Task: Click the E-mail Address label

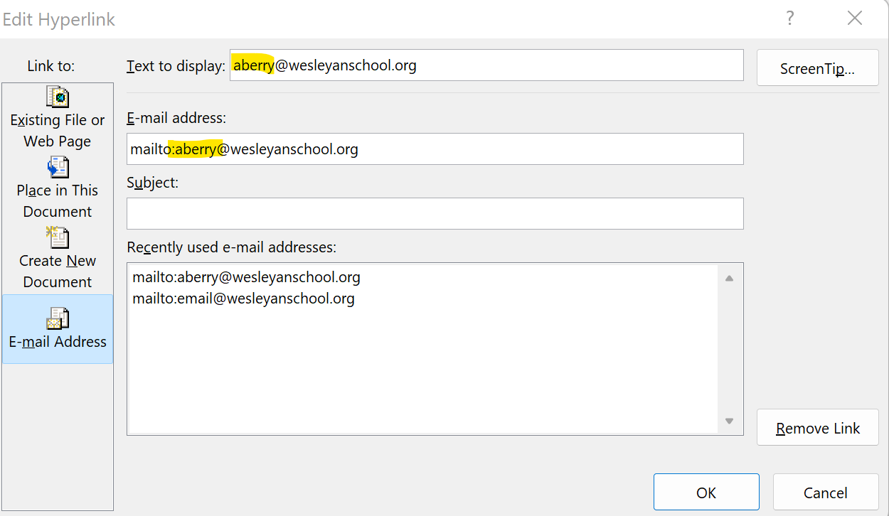Action: tap(58, 341)
